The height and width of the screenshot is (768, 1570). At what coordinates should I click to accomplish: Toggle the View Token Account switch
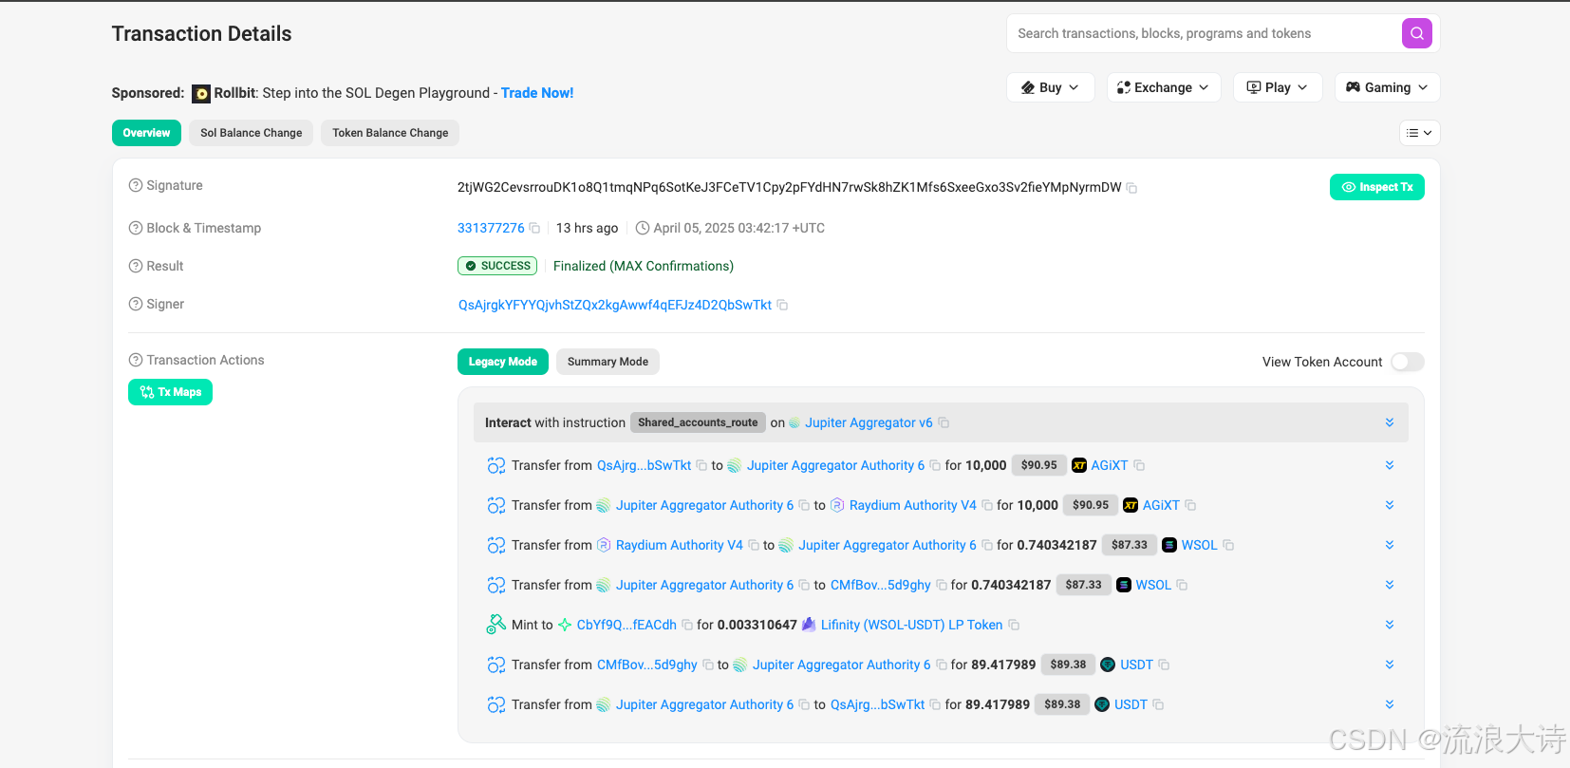1407,362
